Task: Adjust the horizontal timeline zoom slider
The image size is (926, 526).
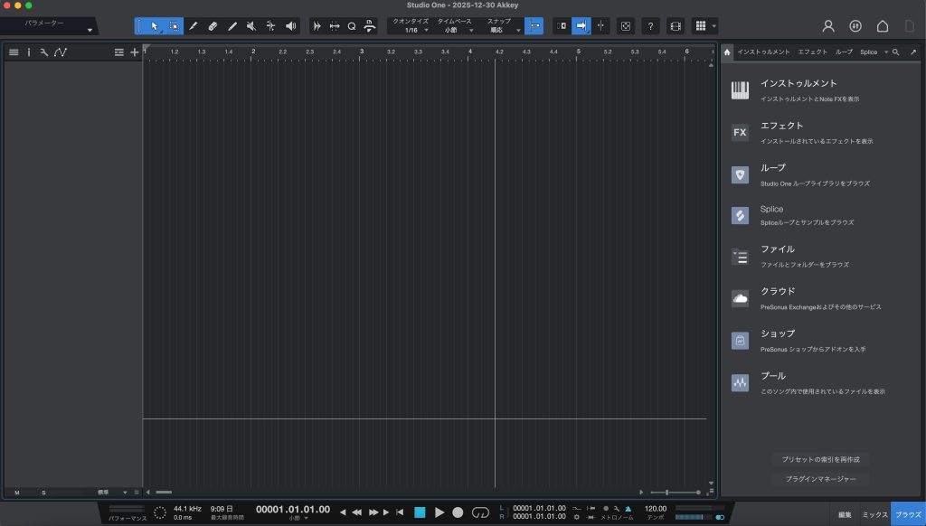Action: (x=669, y=492)
